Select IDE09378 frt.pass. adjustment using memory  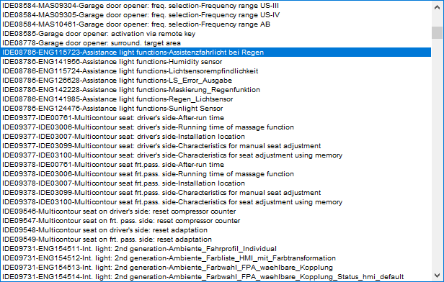point(216,201)
